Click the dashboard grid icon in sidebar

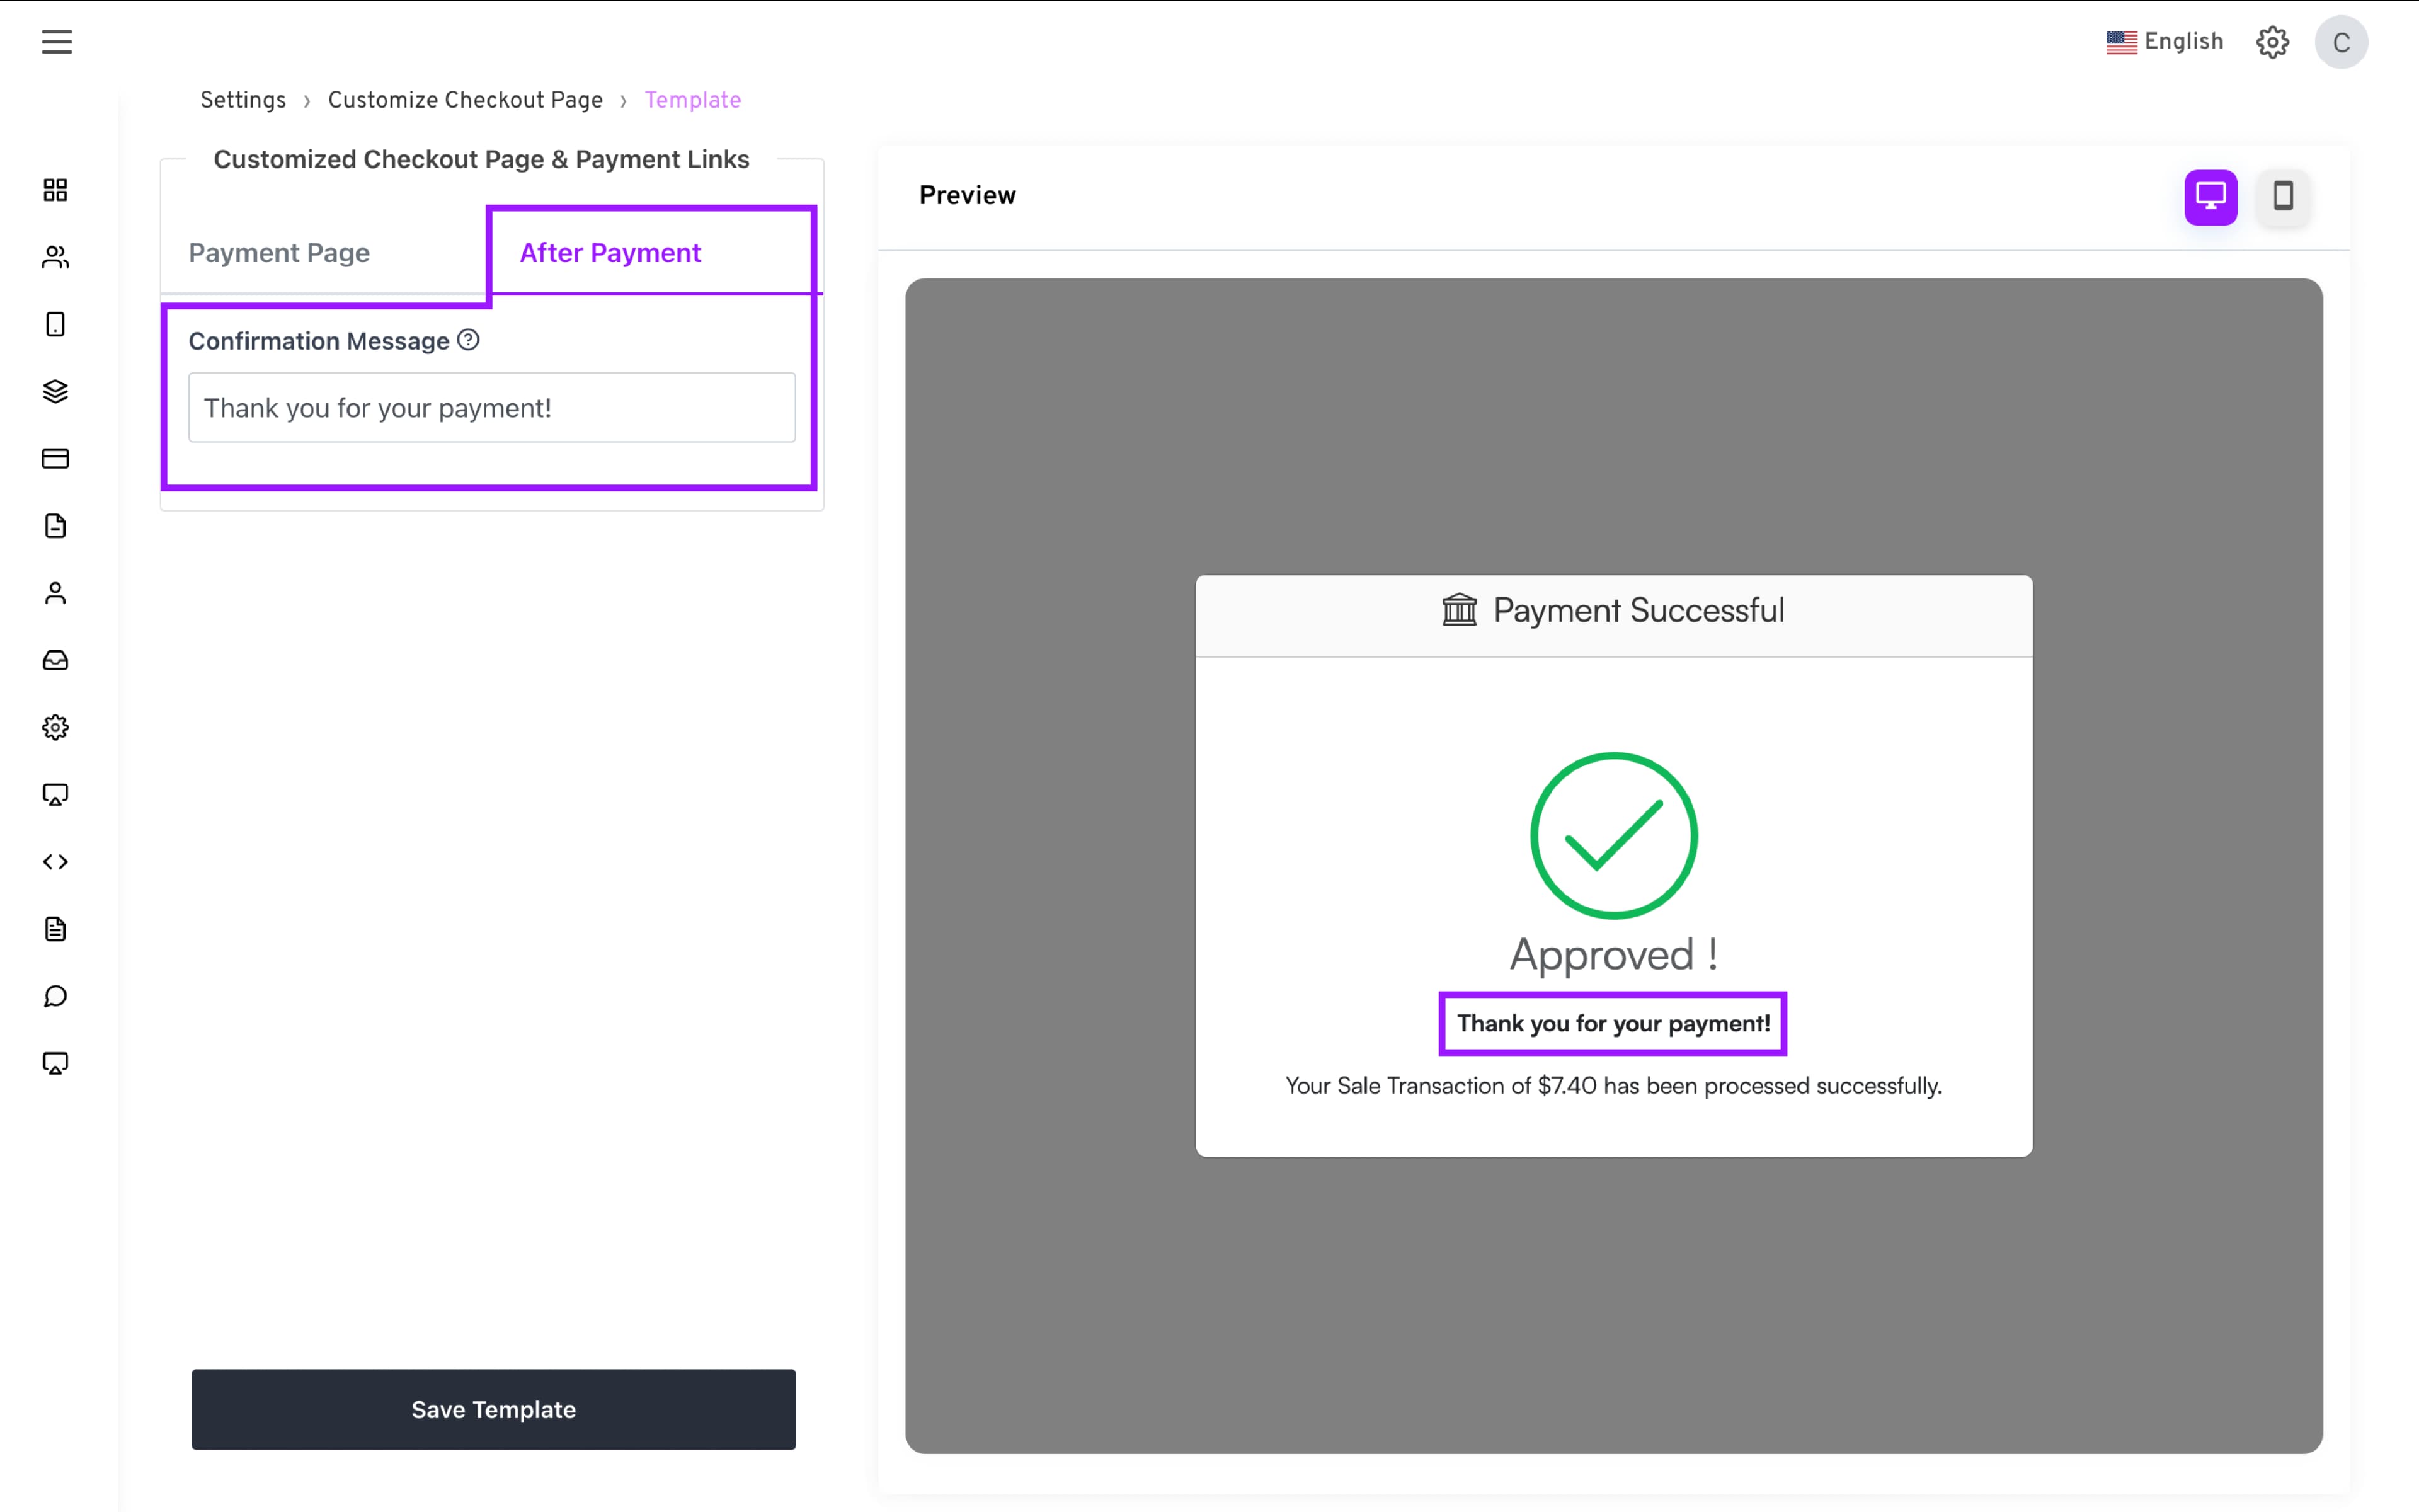[x=56, y=190]
